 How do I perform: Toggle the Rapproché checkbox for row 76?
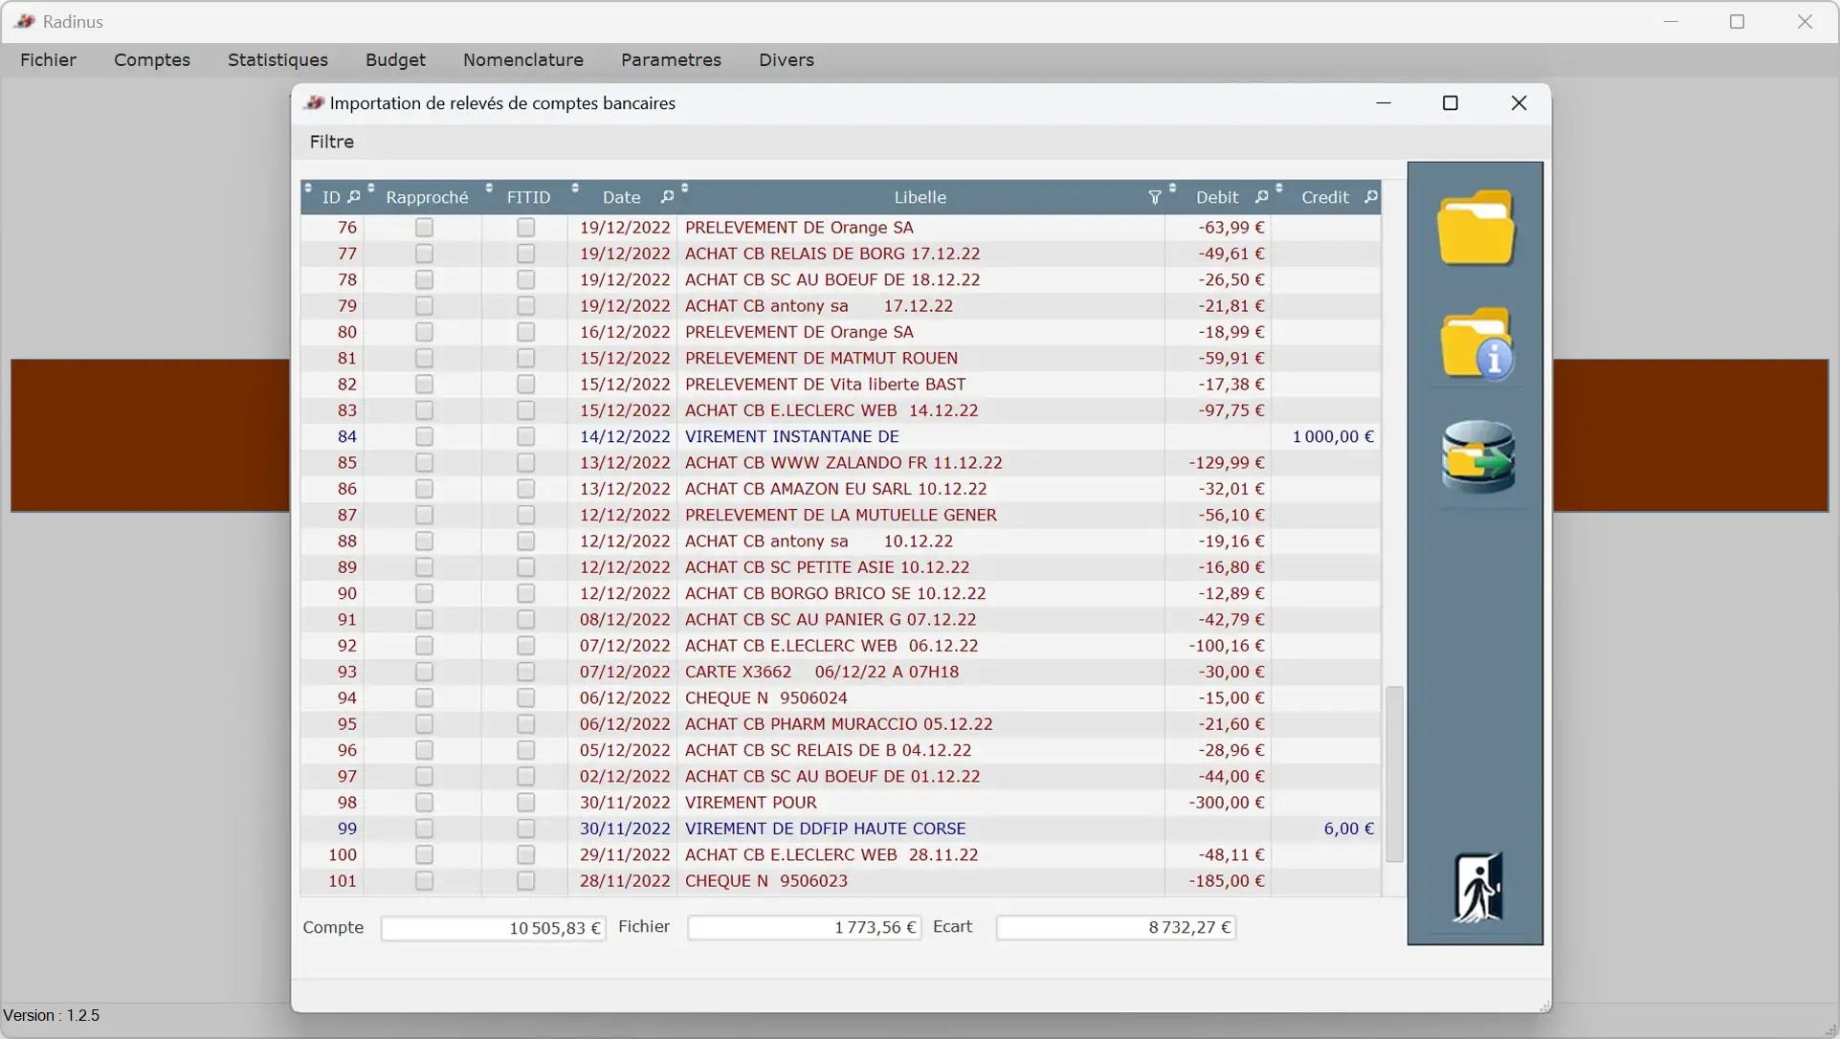423,226
